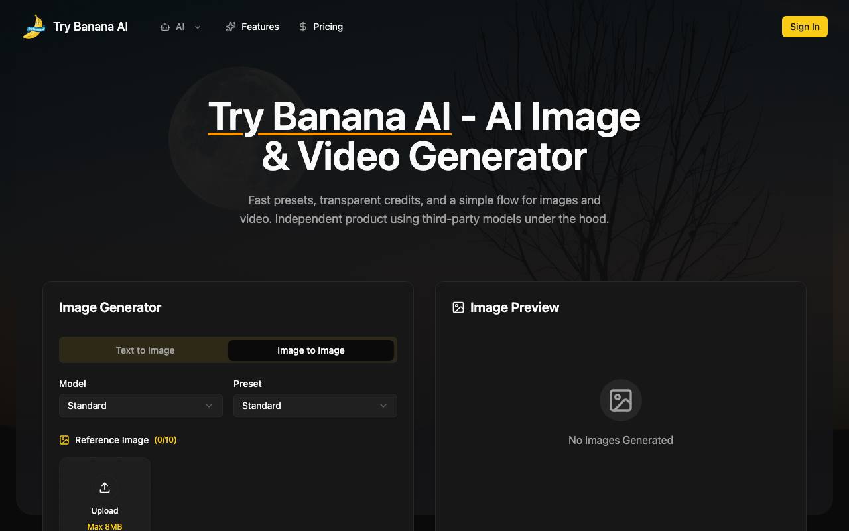
Task: Click the Reference Image (0/10) counter
Action: pos(165,440)
